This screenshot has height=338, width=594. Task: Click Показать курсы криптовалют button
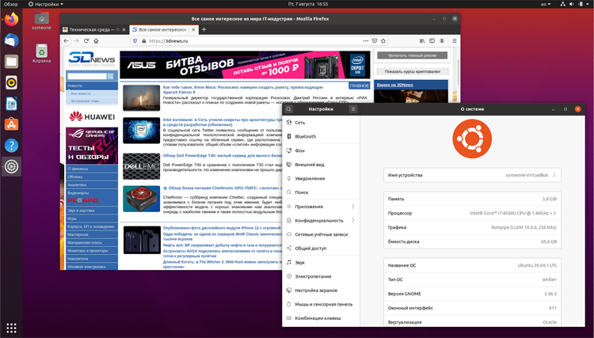(412, 71)
